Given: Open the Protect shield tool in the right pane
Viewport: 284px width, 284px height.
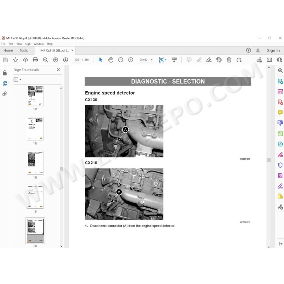Looking at the screenshot, I should click(x=280, y=165).
